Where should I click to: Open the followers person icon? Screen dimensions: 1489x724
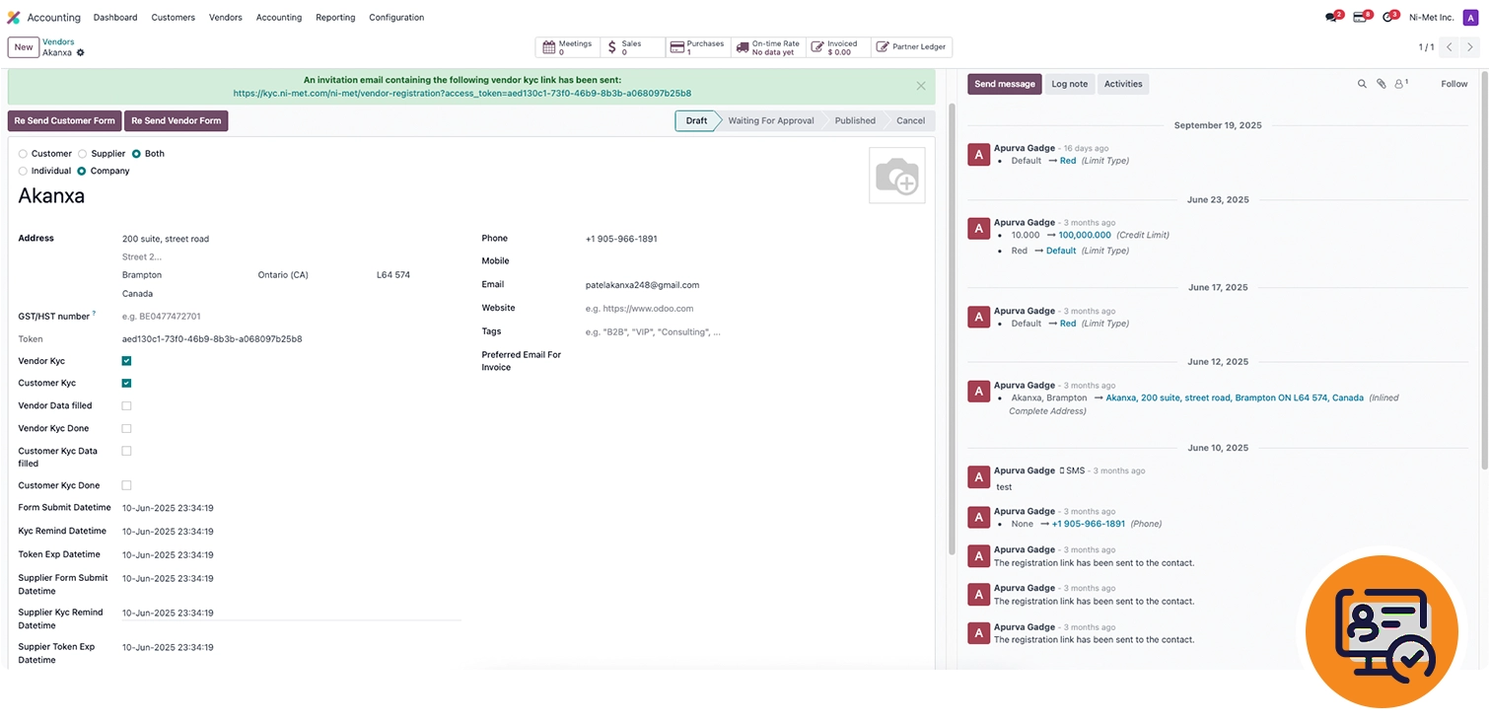click(x=1399, y=85)
